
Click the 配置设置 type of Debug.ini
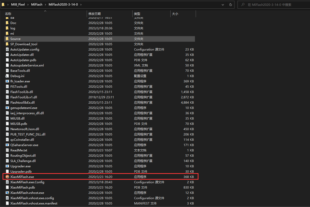[140, 76]
